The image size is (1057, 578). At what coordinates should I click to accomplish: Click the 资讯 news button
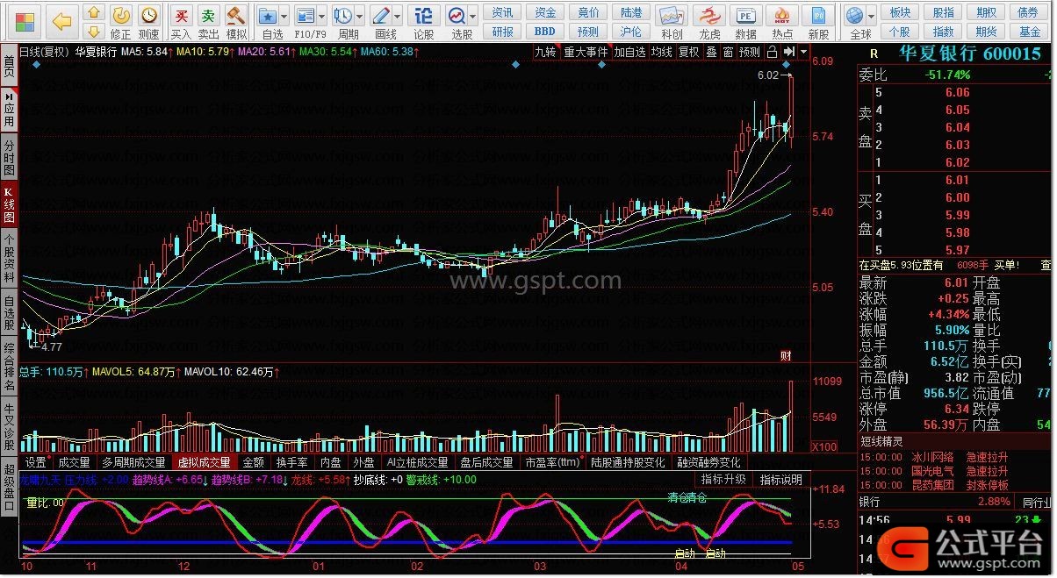point(503,12)
